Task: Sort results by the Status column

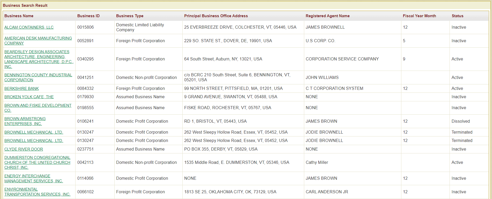Action: [457, 16]
